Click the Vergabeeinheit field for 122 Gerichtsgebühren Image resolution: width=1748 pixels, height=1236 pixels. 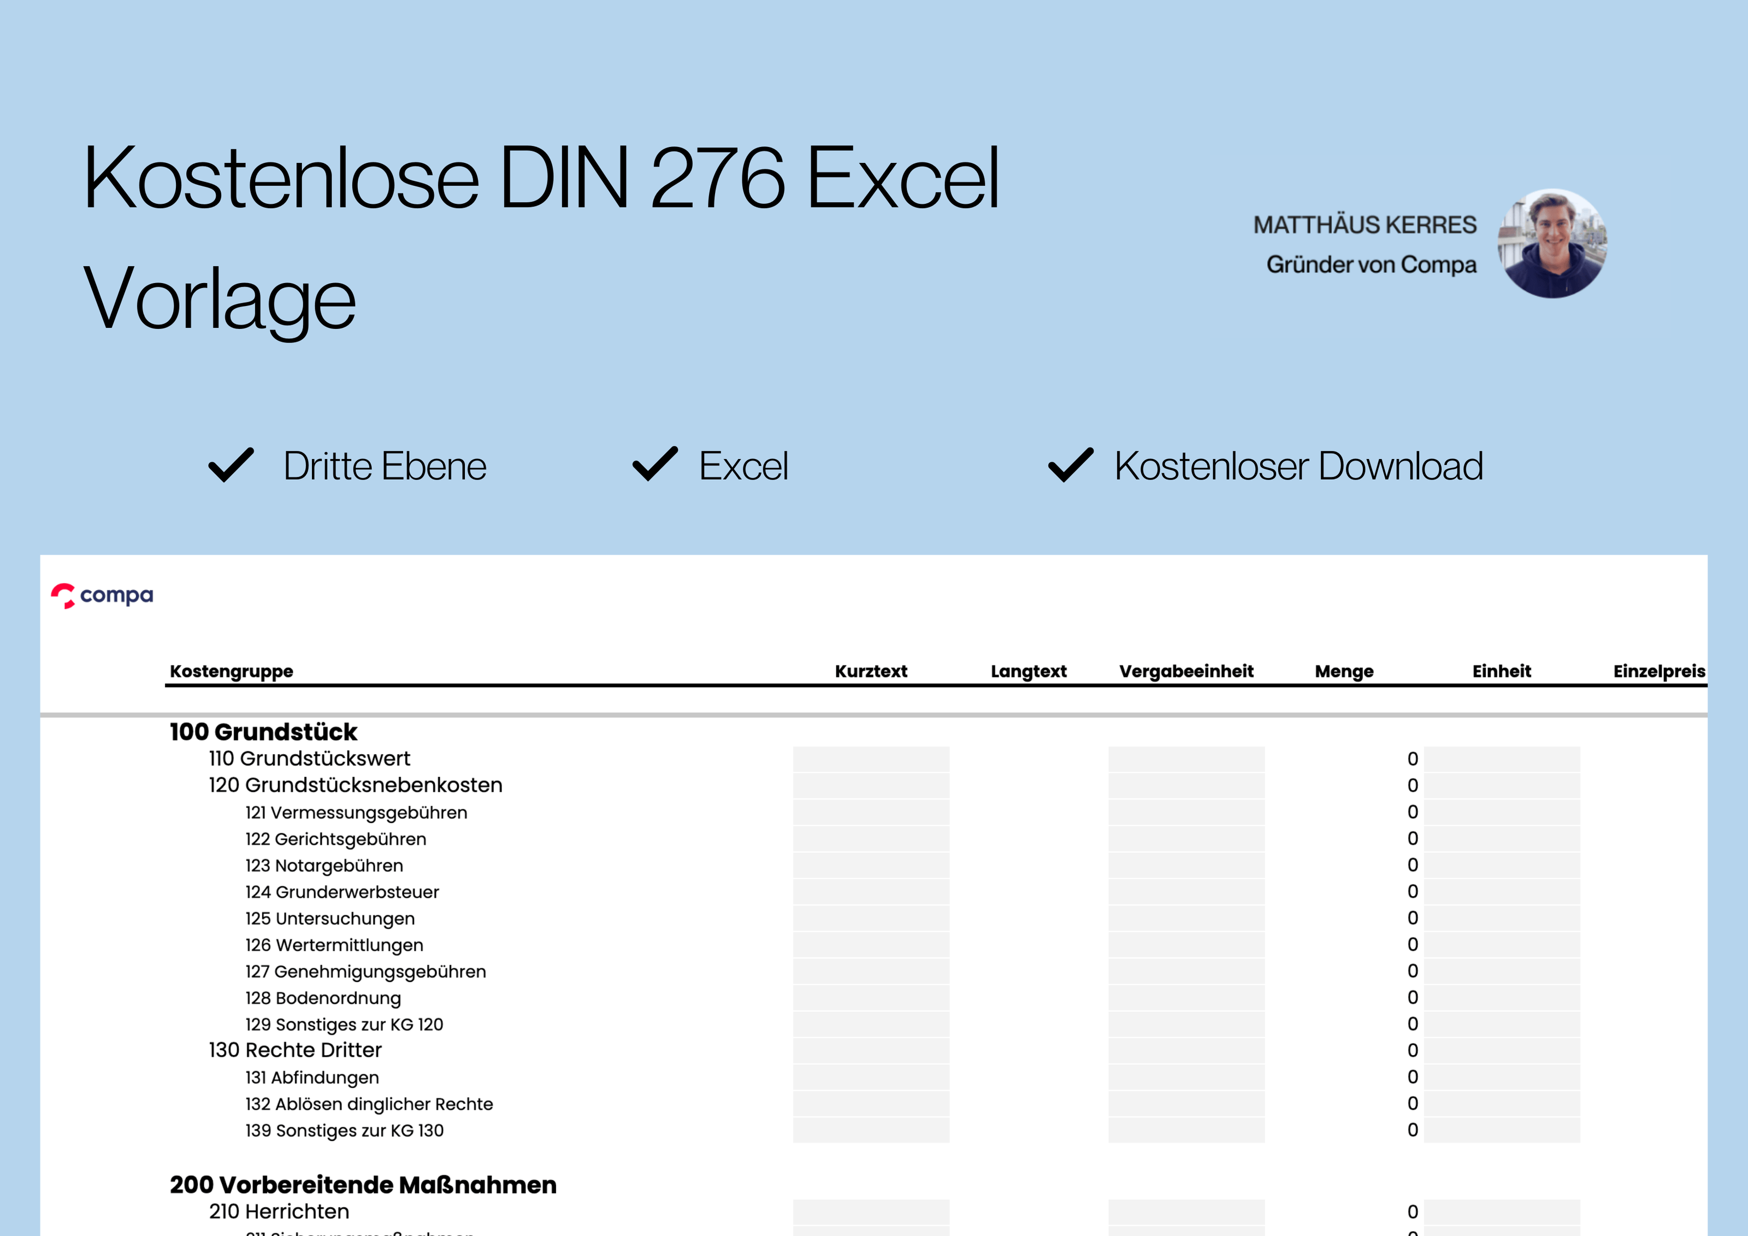1188,838
